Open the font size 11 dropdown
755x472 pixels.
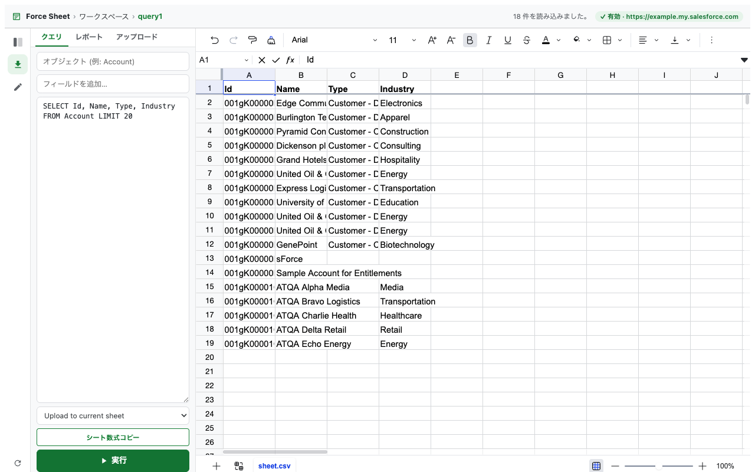tap(402, 40)
